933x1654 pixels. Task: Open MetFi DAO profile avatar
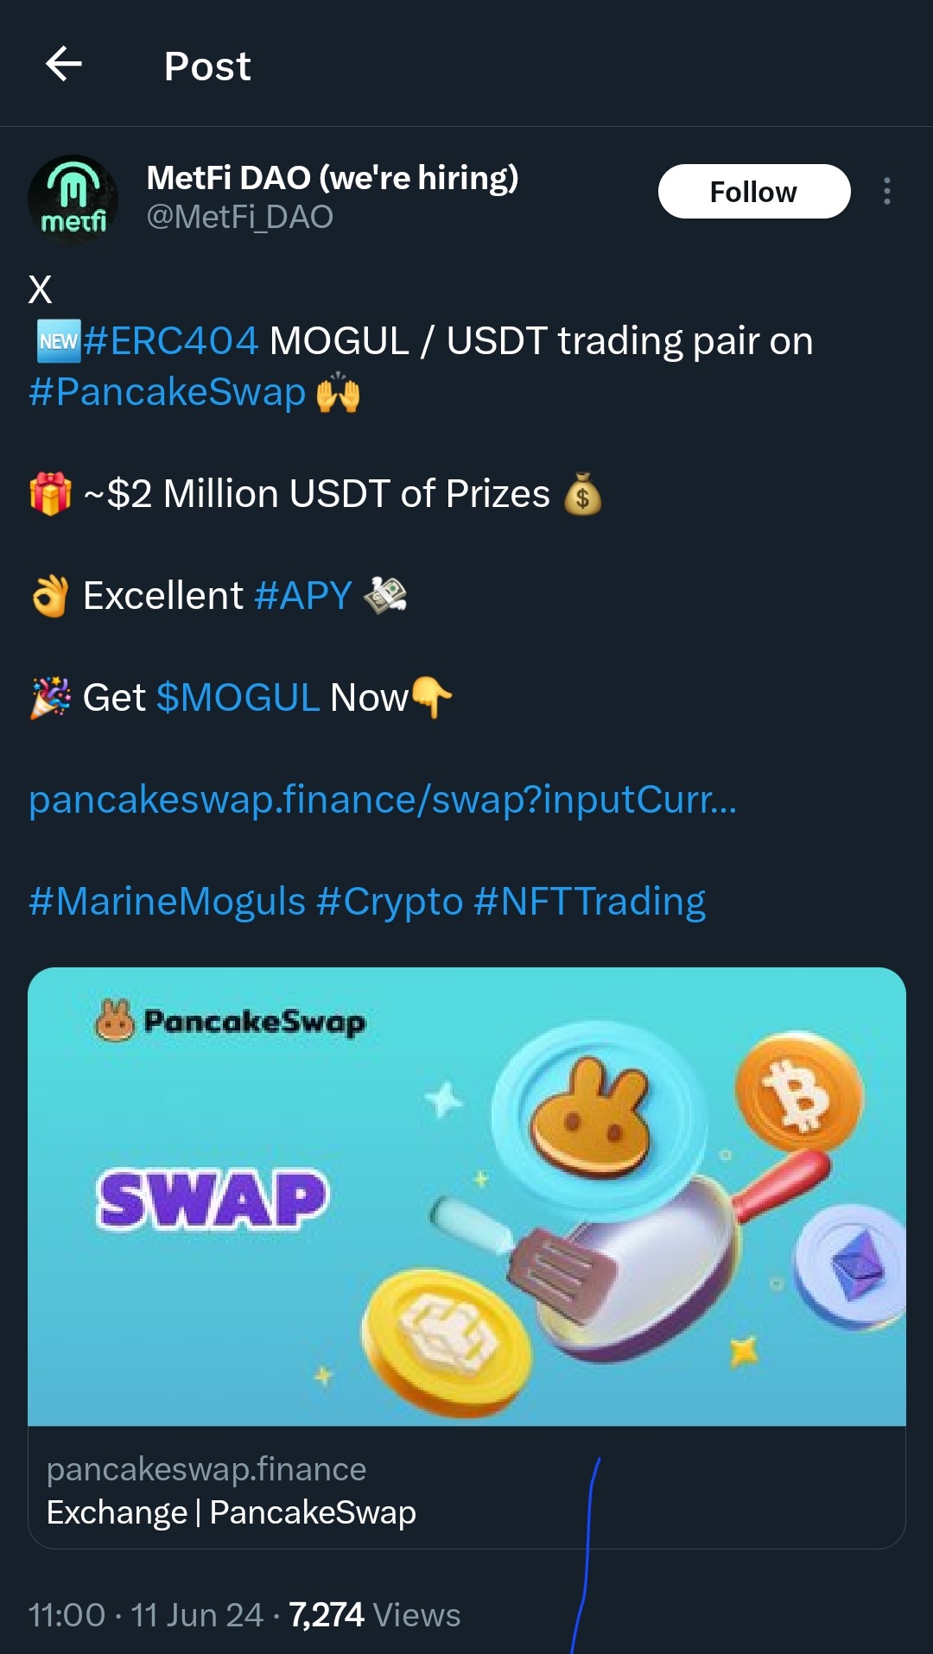click(73, 198)
